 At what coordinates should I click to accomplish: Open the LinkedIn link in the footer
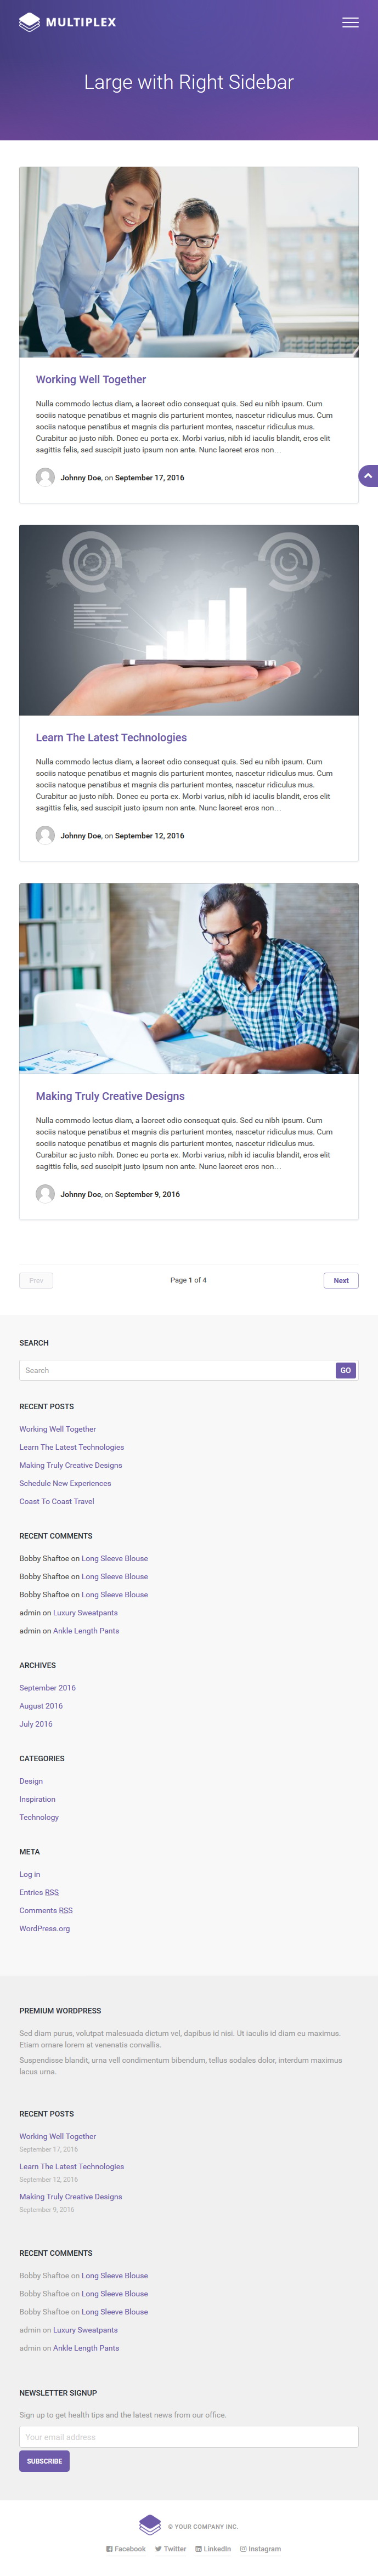213,2549
